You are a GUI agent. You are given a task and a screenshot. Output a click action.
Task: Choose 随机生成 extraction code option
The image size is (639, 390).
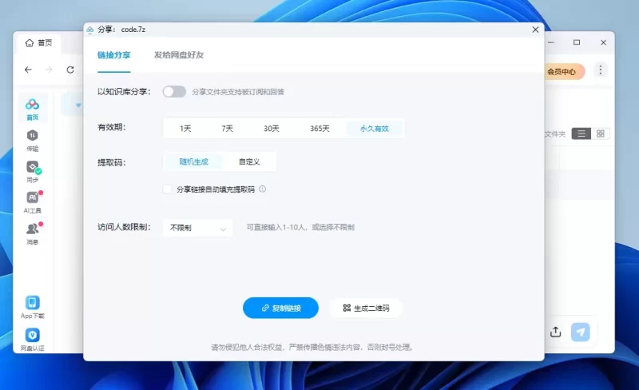194,161
